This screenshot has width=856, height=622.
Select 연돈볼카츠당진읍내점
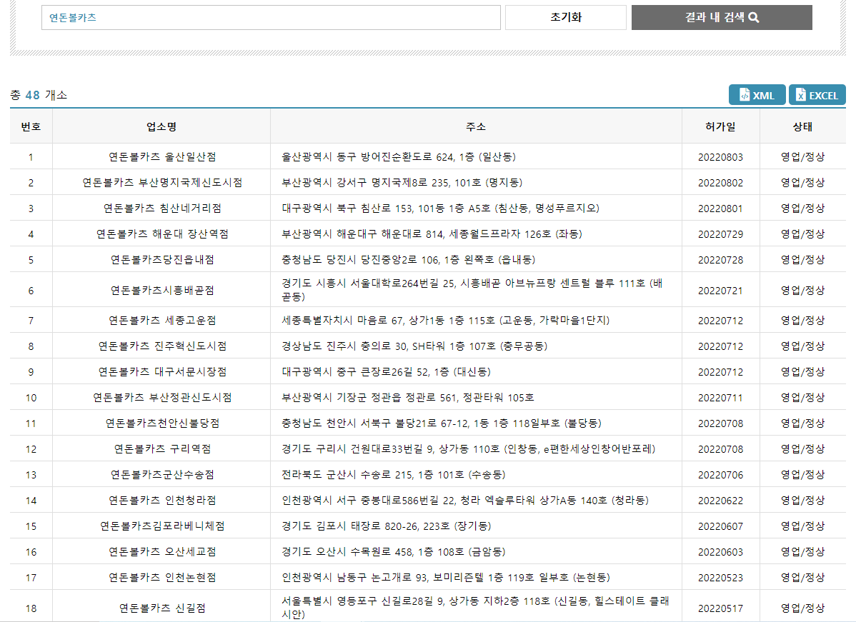click(x=162, y=260)
